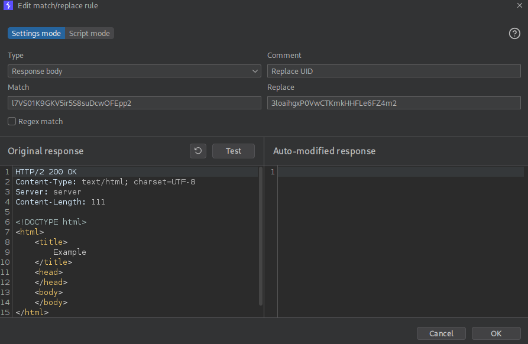Cancel the rule edit
Image resolution: width=528 pixels, height=344 pixels.
click(441, 333)
